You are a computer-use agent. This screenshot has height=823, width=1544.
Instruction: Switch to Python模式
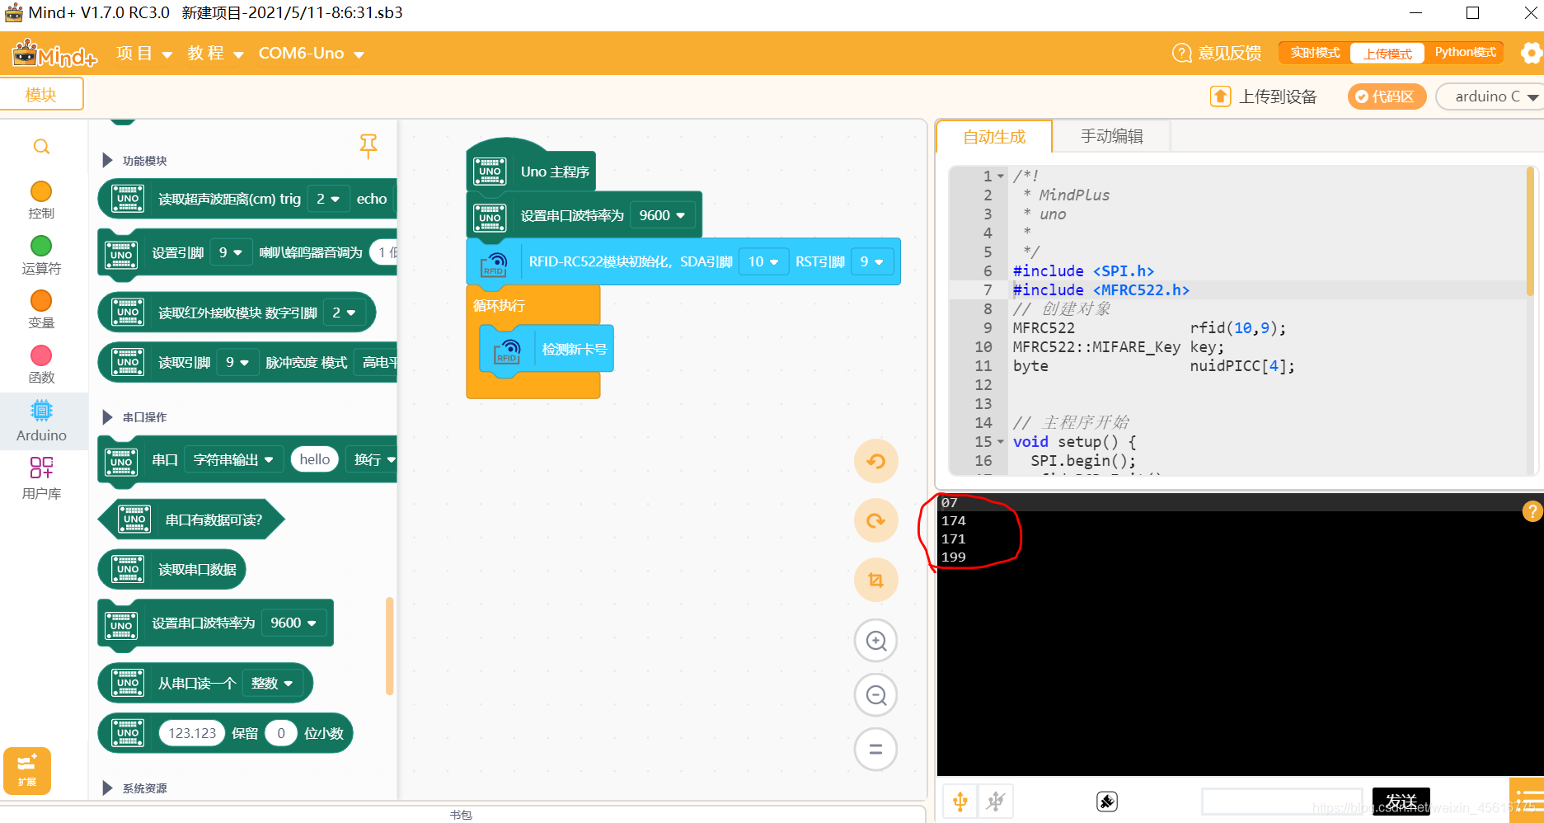pyautogui.click(x=1465, y=53)
